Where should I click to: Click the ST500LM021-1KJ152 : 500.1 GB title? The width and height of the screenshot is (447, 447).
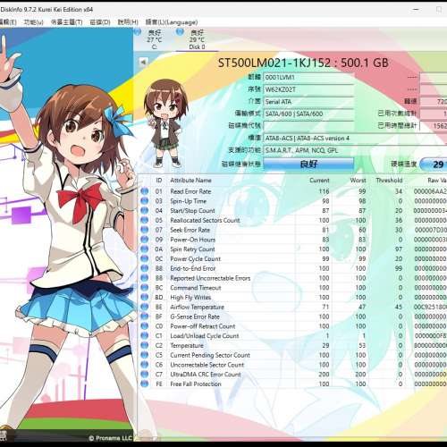pyautogui.click(x=303, y=63)
